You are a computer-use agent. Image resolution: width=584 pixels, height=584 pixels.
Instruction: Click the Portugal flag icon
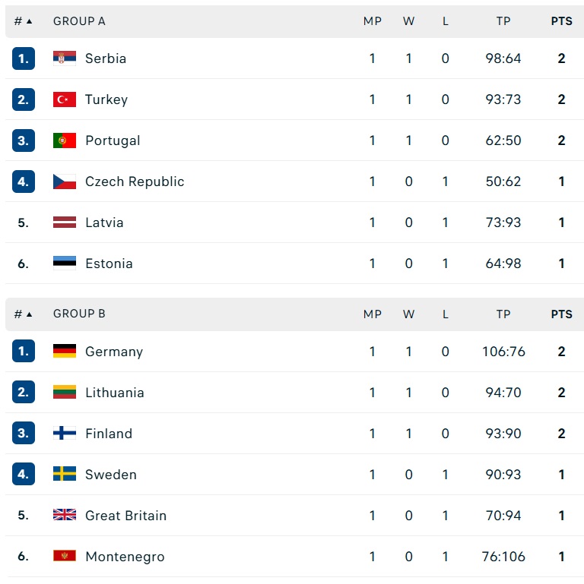click(x=65, y=140)
